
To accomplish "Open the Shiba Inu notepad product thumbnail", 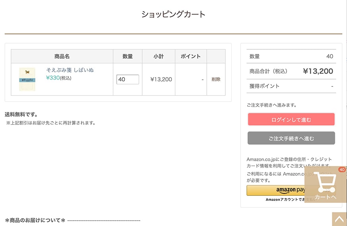I will (27, 79).
